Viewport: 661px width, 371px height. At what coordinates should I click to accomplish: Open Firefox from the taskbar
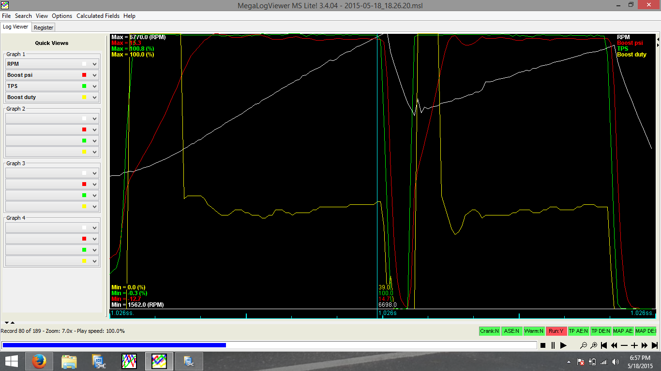coord(39,361)
